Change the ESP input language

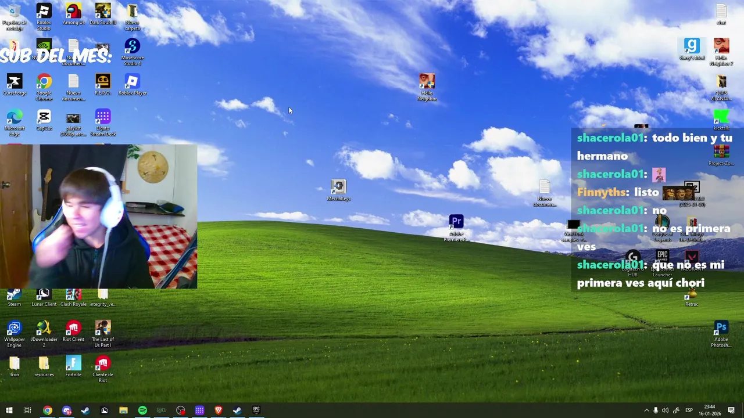tap(689, 410)
